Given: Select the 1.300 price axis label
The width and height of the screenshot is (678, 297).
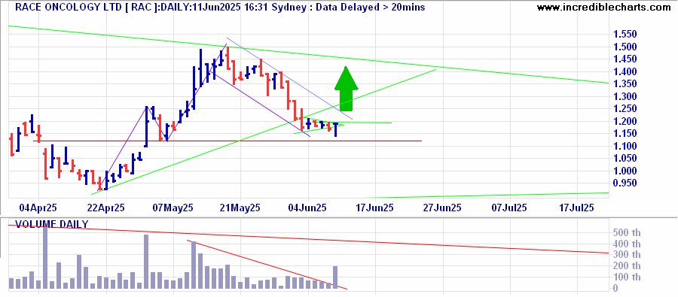Looking at the screenshot, I should point(625,97).
